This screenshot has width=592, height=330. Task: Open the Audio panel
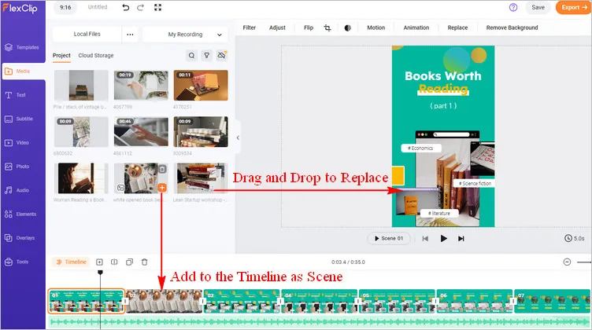tap(17, 190)
